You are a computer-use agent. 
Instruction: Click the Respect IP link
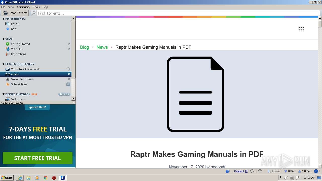coord(241,171)
